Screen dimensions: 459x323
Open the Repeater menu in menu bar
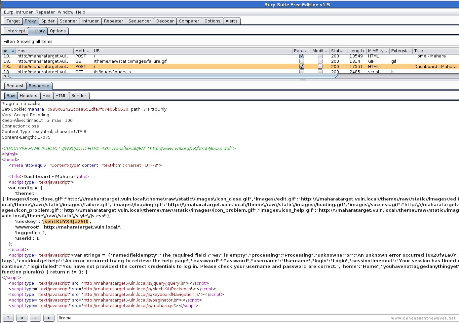[45, 12]
